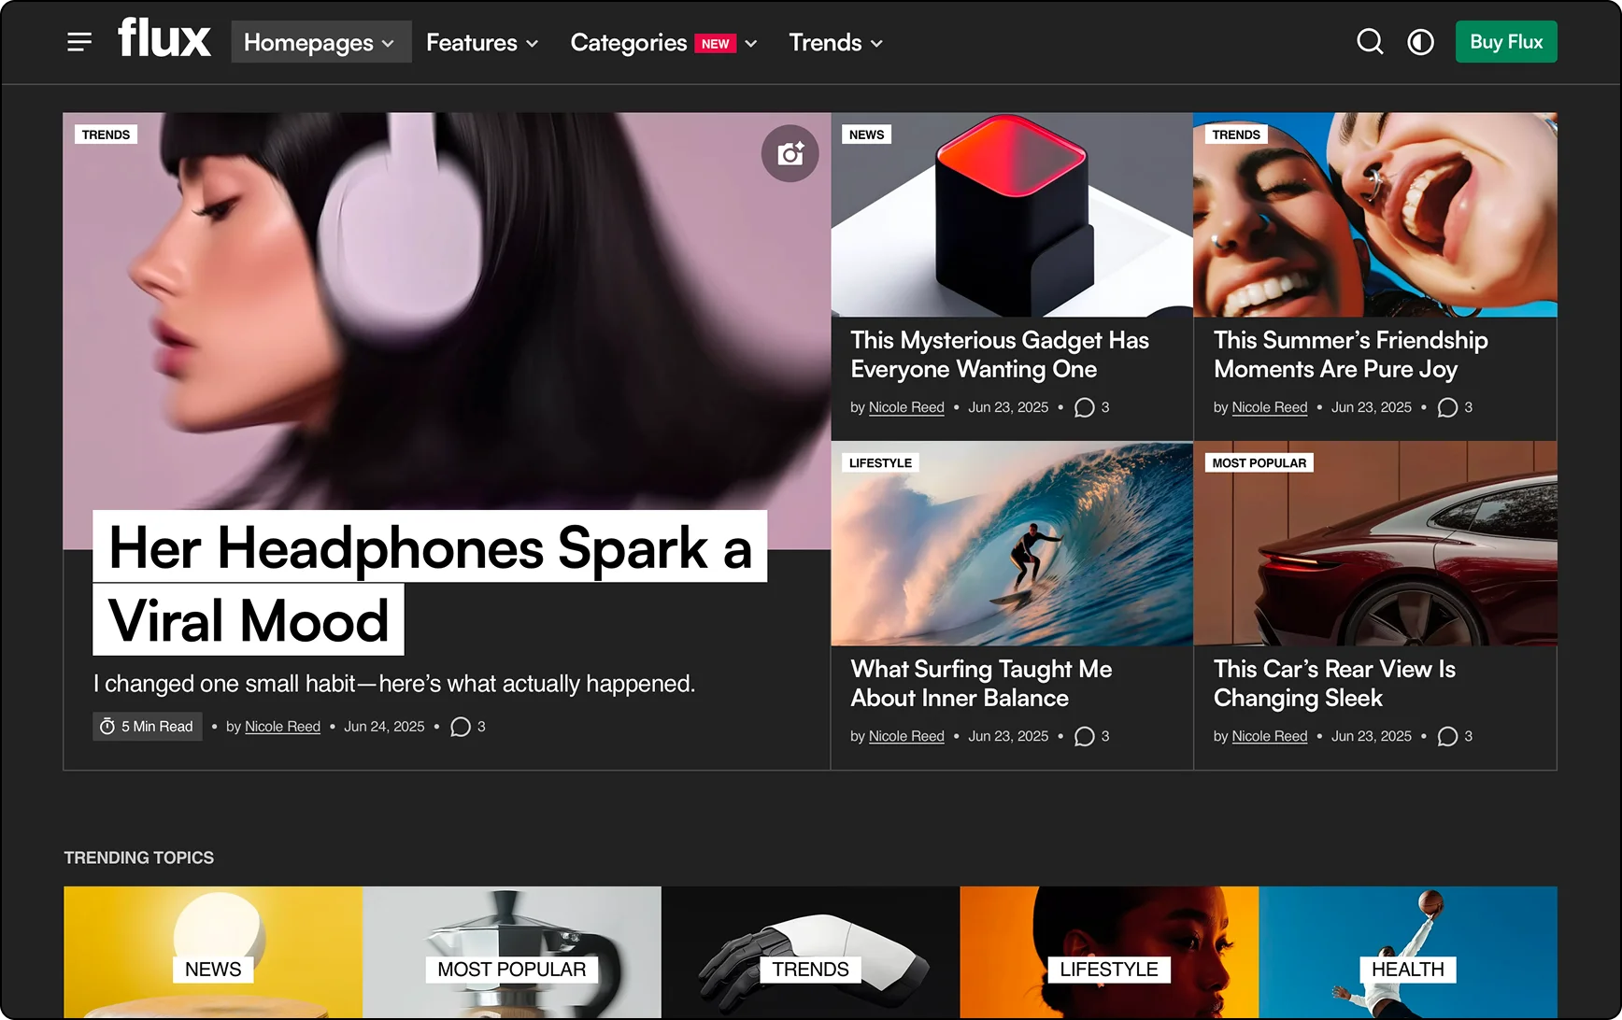The width and height of the screenshot is (1622, 1020).
Task: Click comment bubble under Friendship Moments article
Action: (1447, 407)
